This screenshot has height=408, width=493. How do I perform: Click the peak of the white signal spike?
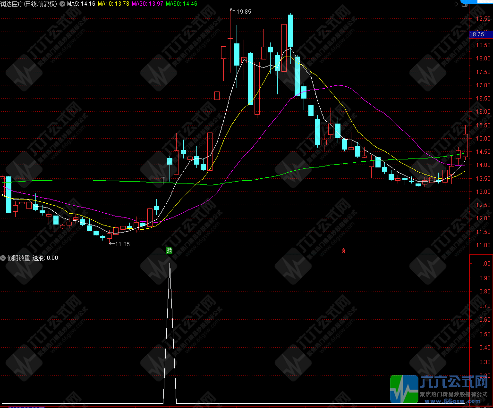pyautogui.click(x=170, y=264)
